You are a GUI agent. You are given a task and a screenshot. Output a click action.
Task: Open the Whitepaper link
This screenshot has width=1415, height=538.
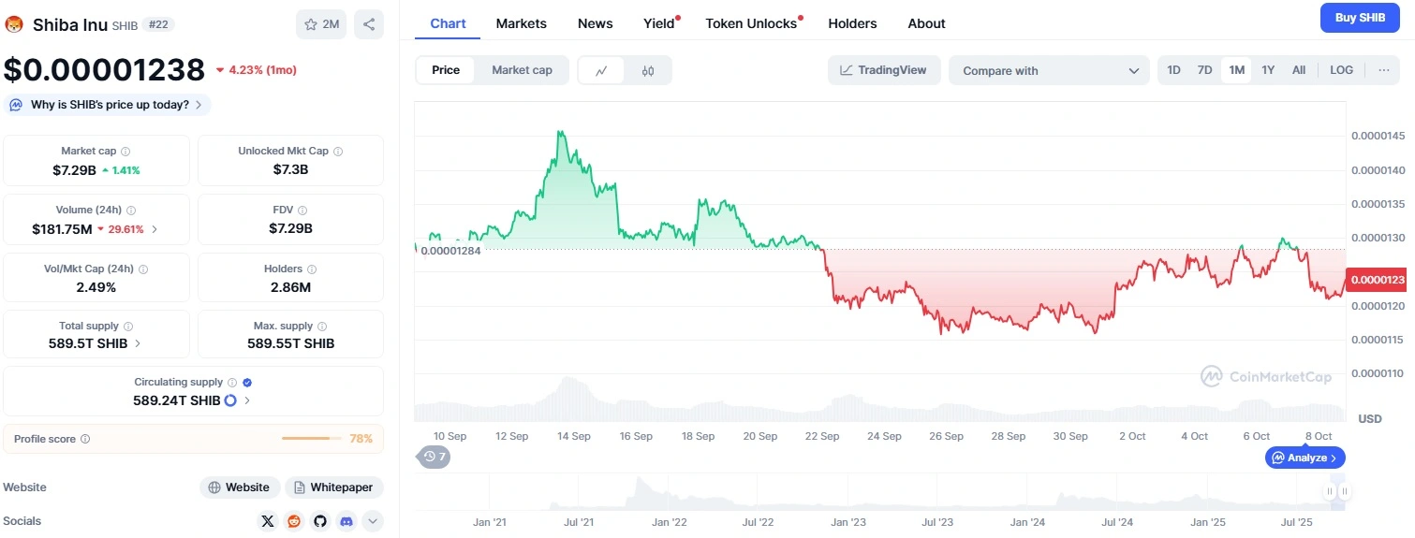coord(334,487)
